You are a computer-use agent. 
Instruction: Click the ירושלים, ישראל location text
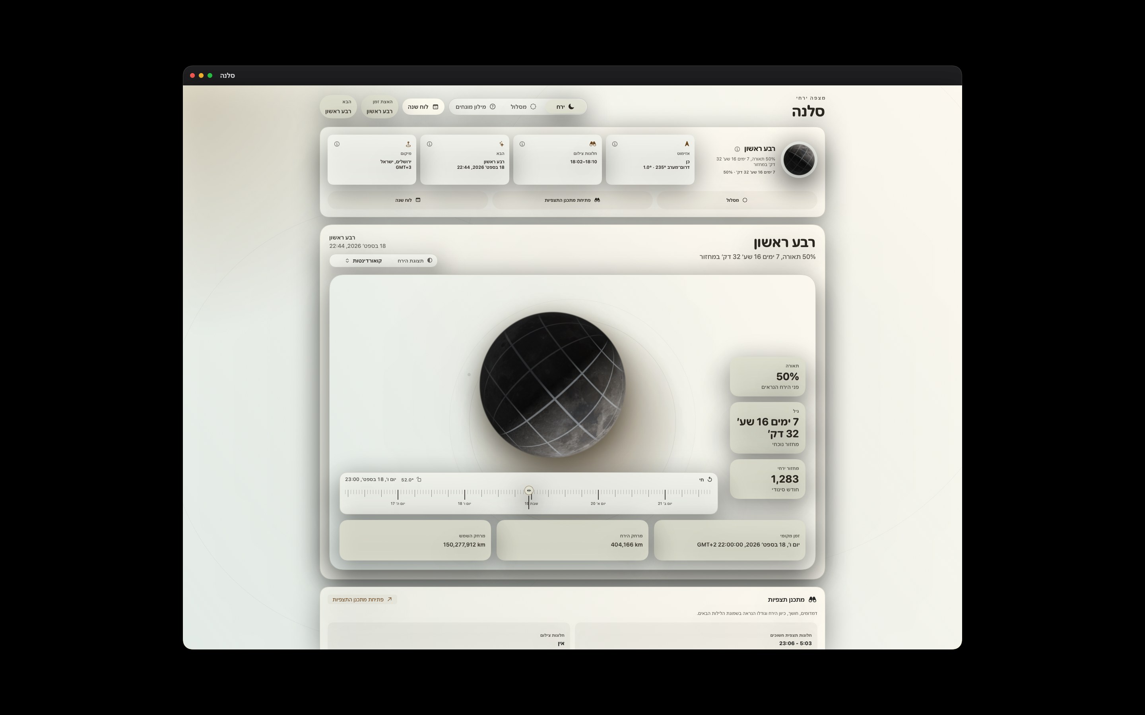[396, 162]
